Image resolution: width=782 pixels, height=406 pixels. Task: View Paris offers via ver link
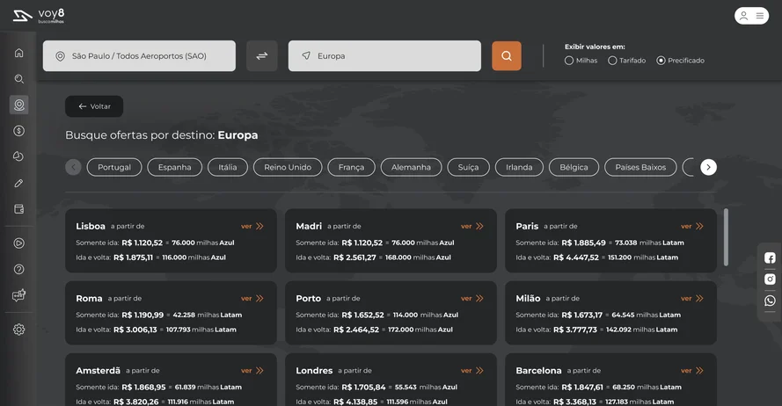click(691, 226)
